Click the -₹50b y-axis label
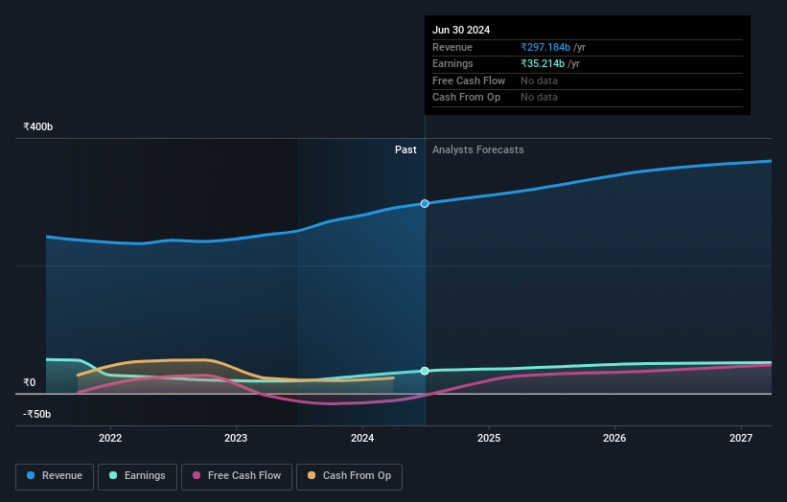This screenshot has height=502, width=787. point(37,414)
